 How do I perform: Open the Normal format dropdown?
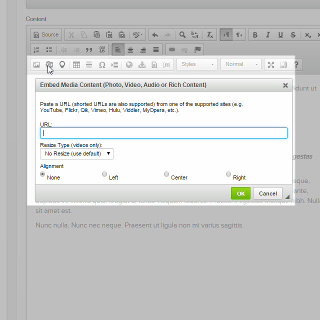(x=241, y=64)
